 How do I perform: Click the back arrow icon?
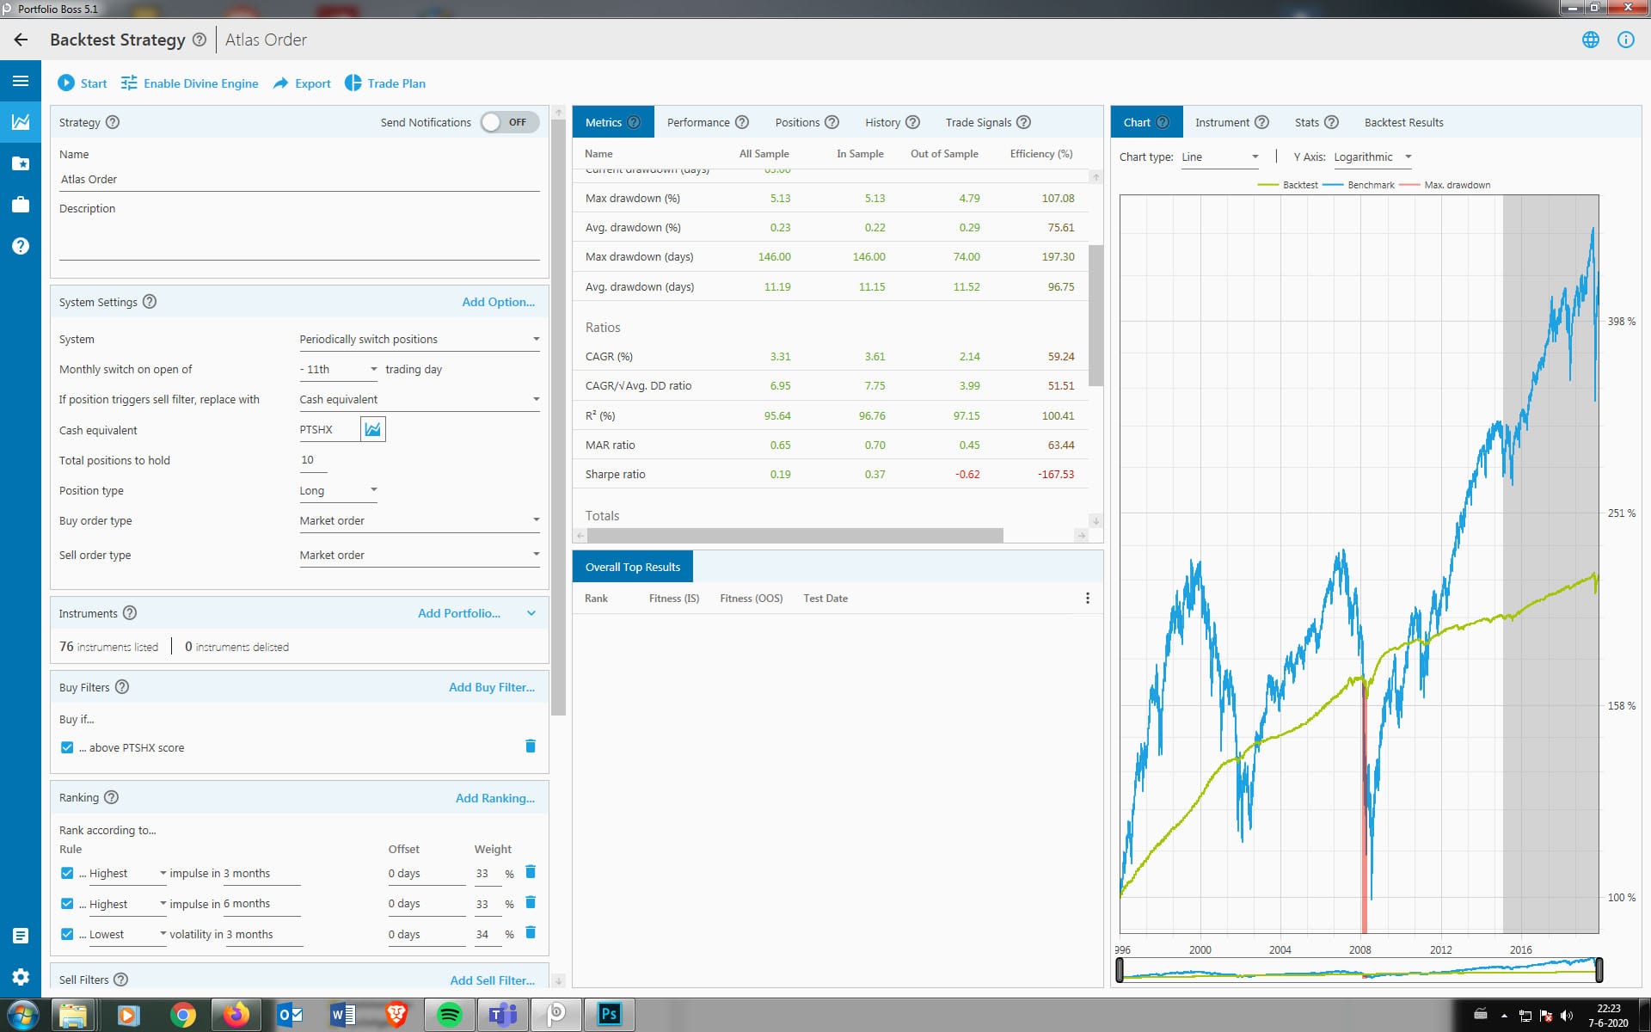21,40
